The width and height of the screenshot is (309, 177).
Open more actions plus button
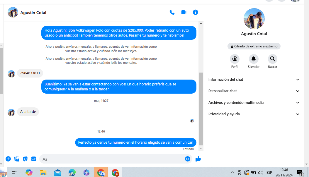(x=8, y=159)
